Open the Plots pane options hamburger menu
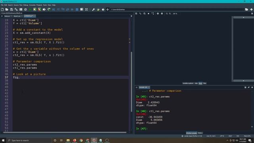 tap(252, 14)
